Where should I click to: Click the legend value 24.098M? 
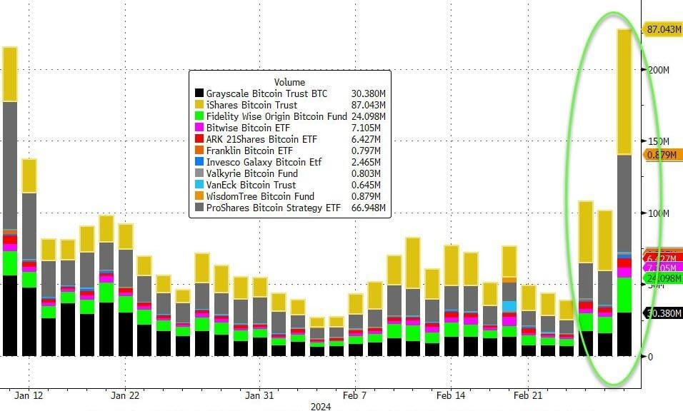tap(369, 116)
